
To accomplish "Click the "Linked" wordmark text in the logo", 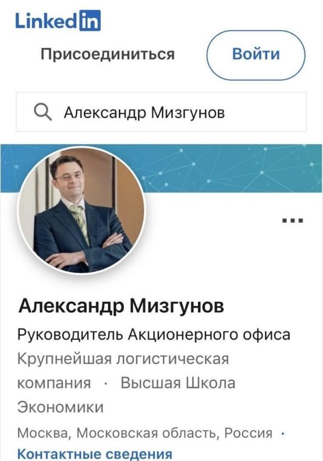I will 46,21.
